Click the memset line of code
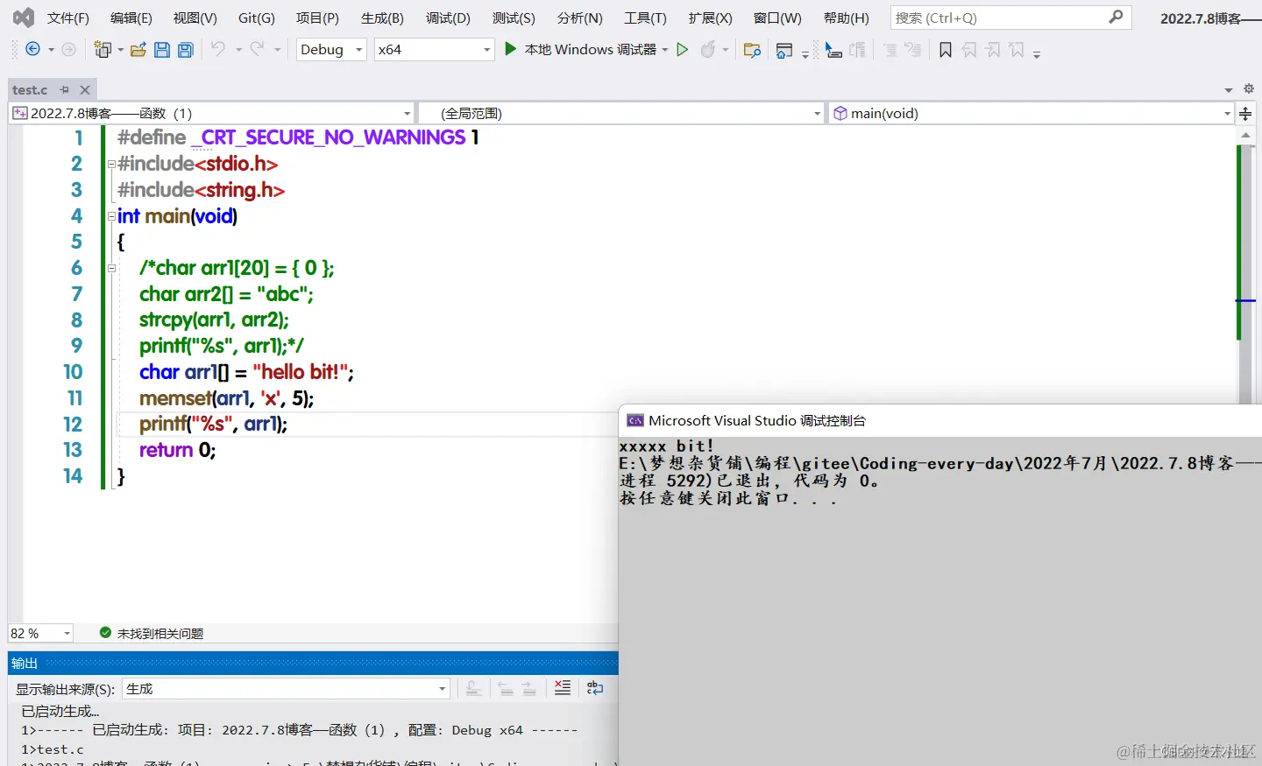The image size is (1262, 766). 226,398
